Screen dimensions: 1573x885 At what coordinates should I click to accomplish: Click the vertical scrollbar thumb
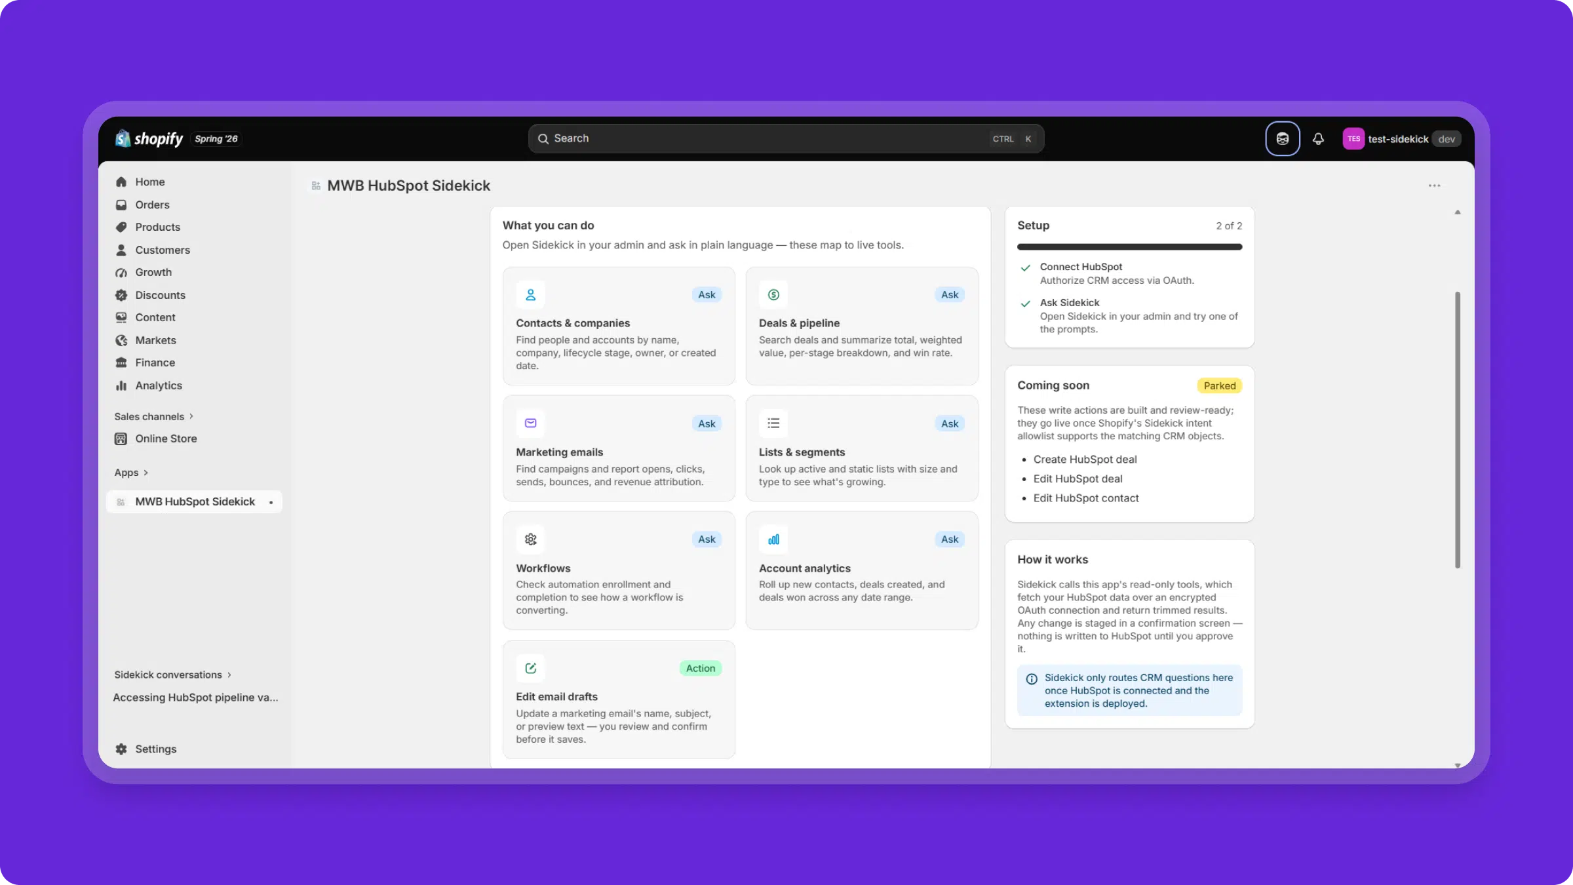click(1457, 429)
